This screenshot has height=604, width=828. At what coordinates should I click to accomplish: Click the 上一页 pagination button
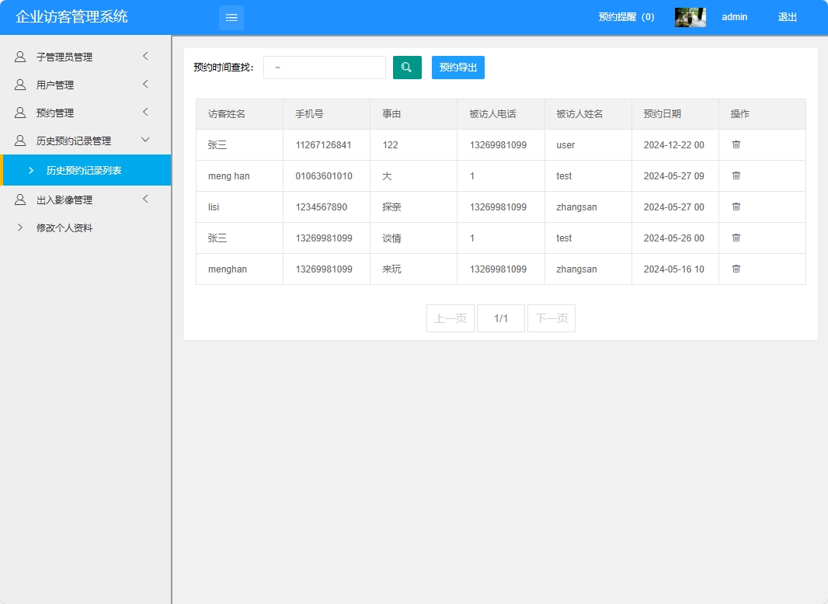click(450, 318)
